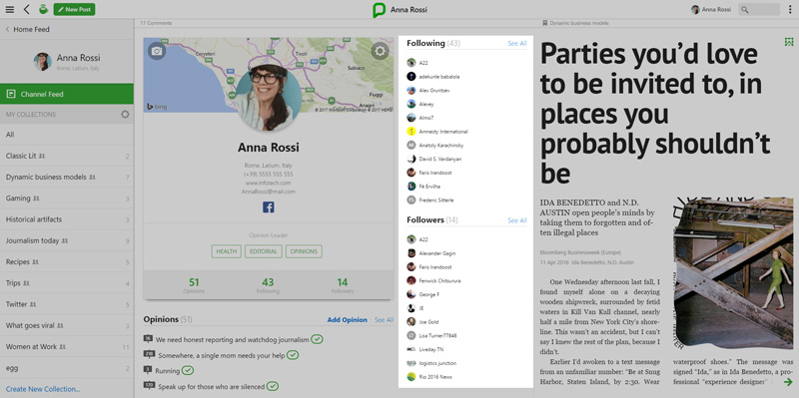Open Rio 2016 News avatar
The image size is (799, 398).
(x=411, y=377)
